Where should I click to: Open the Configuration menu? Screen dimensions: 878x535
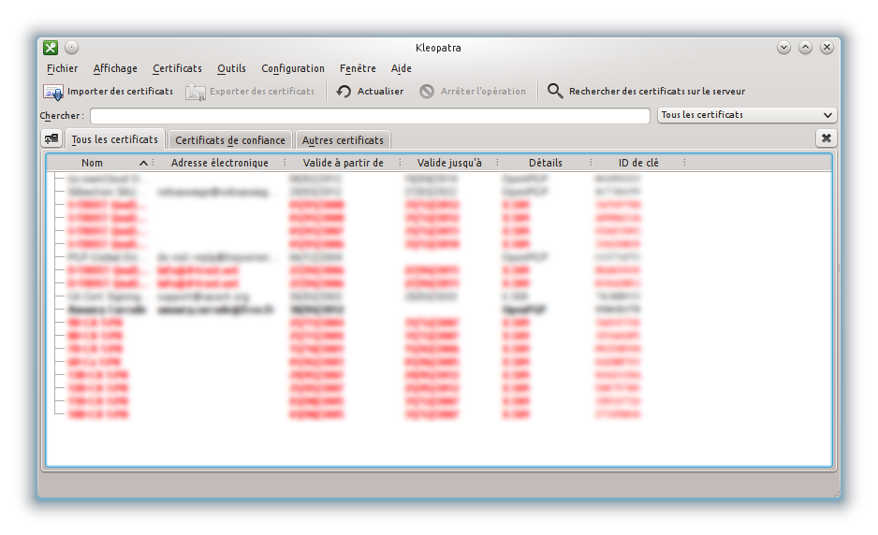pos(293,68)
